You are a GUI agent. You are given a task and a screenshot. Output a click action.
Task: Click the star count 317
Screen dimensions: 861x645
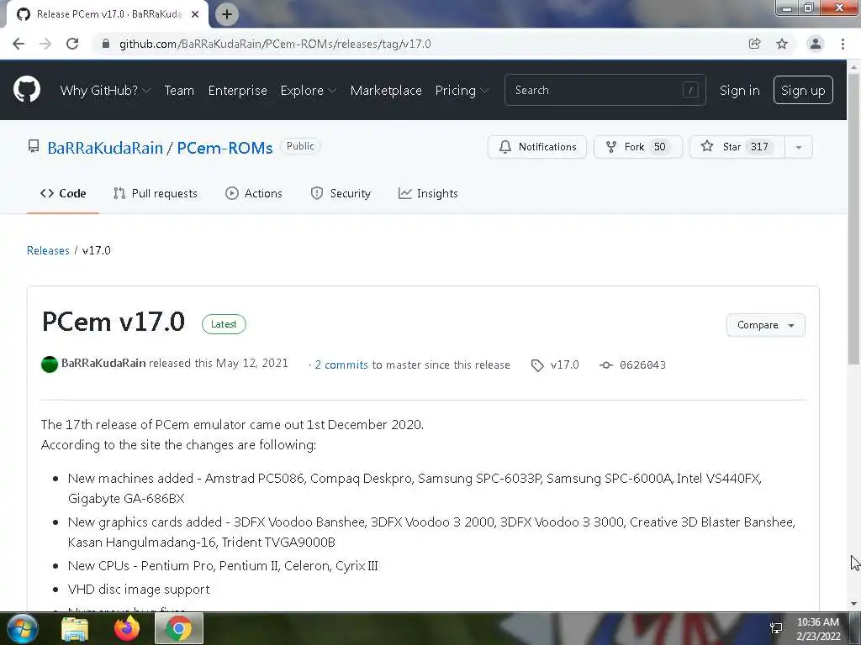point(759,147)
